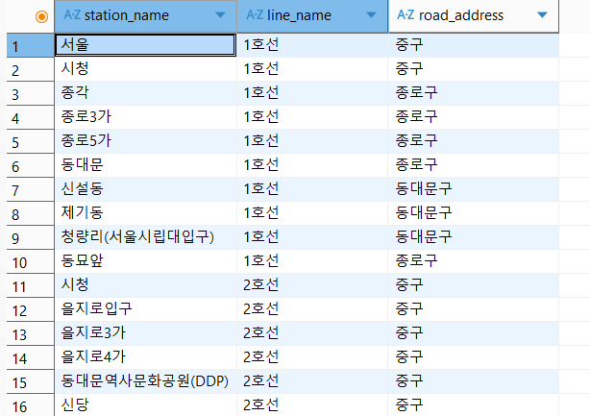Click the '중구' address cell in row 1

coord(474,45)
